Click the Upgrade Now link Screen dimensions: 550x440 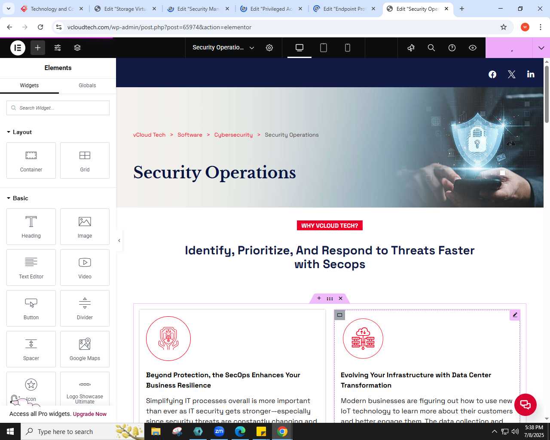90,414
